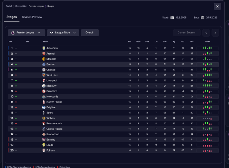Screen dimensions: 229x168
Task: Go to previous season arrow
Action: click(x=206, y=33)
